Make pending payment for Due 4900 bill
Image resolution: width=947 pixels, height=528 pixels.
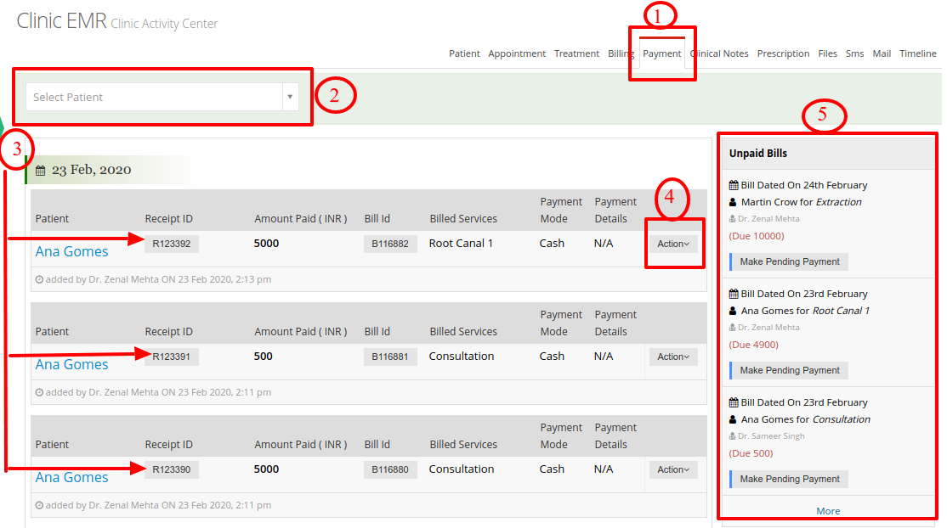pyautogui.click(x=789, y=370)
